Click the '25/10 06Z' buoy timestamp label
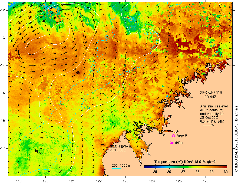This screenshot has width=238, height=184. pos(118,150)
